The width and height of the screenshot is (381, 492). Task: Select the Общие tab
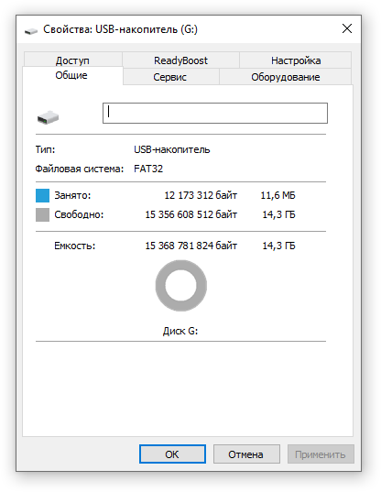(71, 75)
